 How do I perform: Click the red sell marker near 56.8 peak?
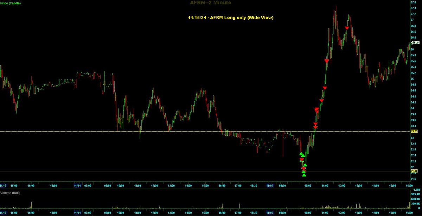click(347, 28)
